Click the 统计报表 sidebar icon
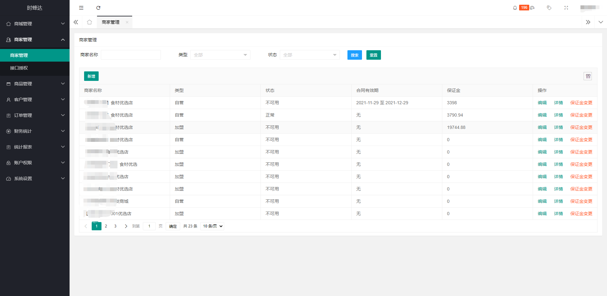The image size is (607, 296). click(9, 147)
